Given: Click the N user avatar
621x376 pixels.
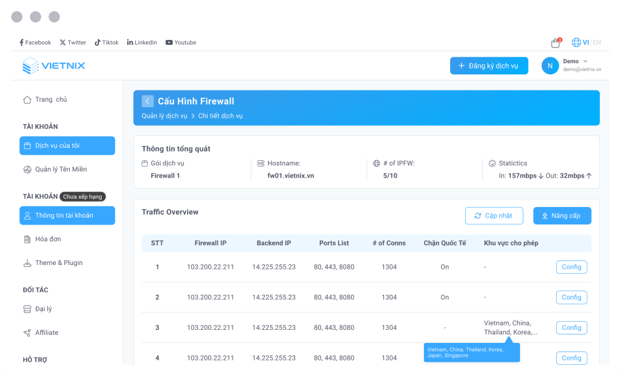Looking at the screenshot, I should (x=550, y=65).
